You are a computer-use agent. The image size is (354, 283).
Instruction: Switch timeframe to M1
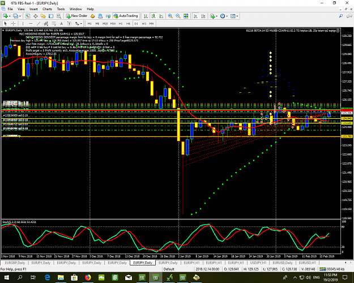[89, 23]
